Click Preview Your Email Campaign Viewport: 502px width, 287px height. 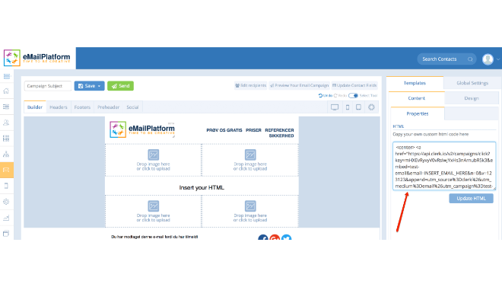(x=299, y=85)
